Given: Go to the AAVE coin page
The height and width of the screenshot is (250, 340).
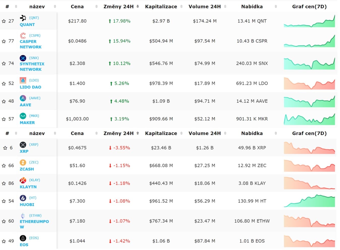Looking at the screenshot, I should coord(25,105).
